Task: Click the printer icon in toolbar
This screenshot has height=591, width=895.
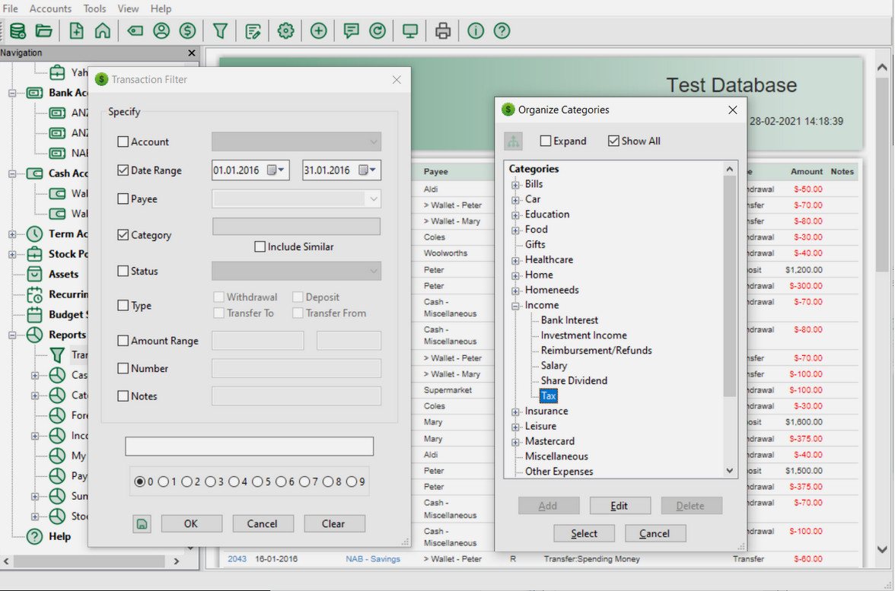Action: [x=443, y=30]
